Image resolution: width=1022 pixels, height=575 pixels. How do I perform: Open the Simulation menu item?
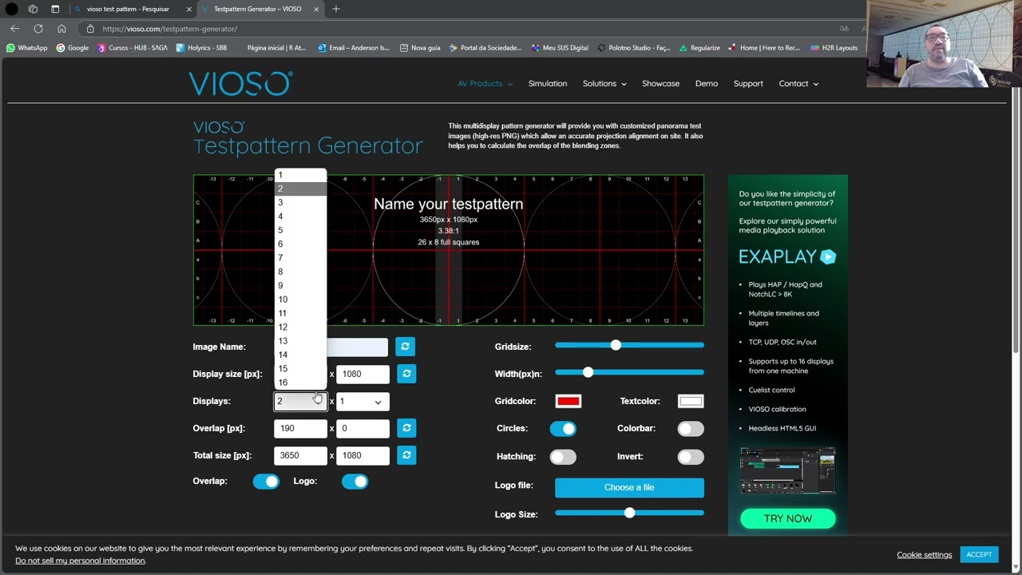point(548,84)
